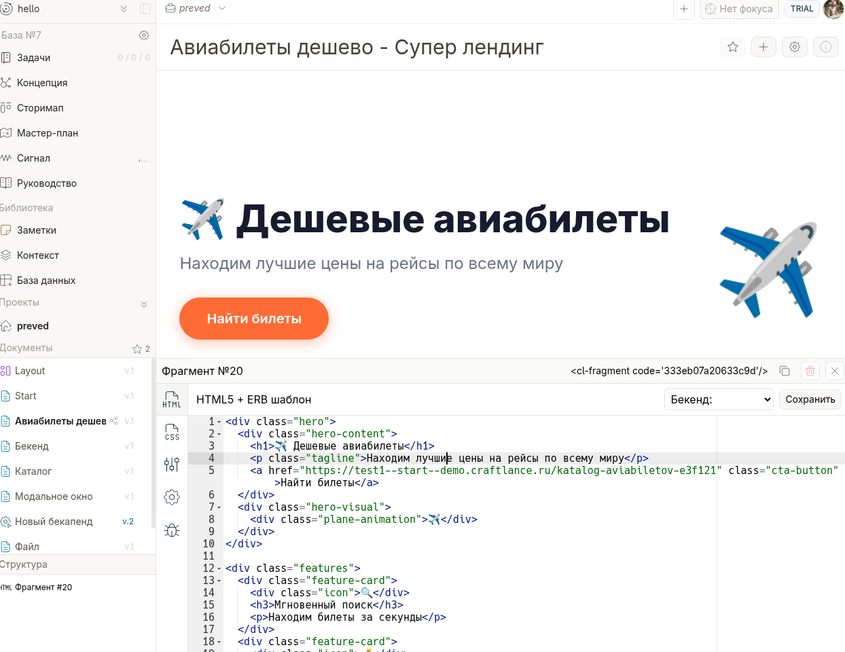
Task: Switch to the CSS editor icon
Action: (172, 432)
